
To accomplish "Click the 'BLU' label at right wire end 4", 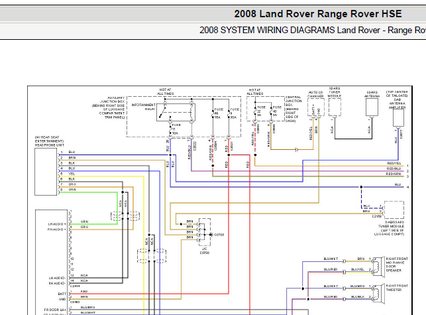I will tap(398, 184).
